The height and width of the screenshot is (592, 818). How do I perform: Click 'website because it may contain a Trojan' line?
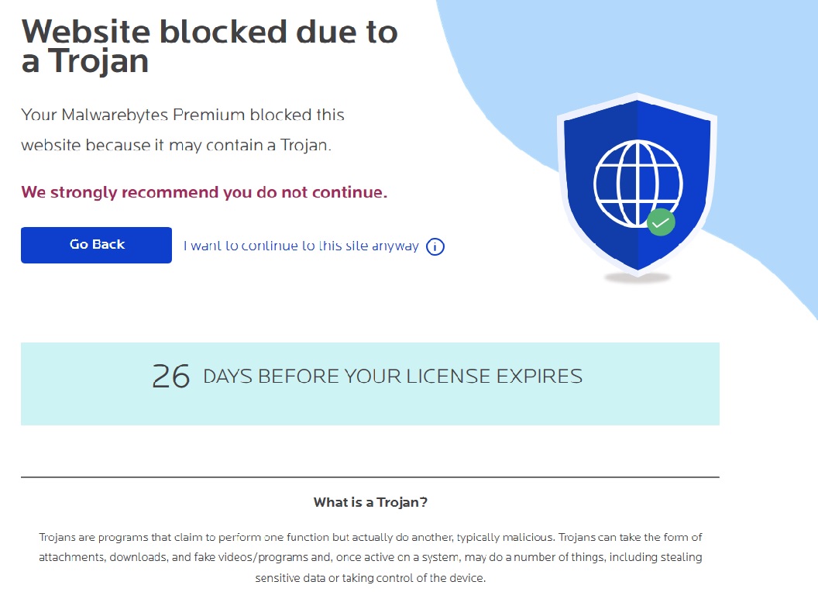176,145
